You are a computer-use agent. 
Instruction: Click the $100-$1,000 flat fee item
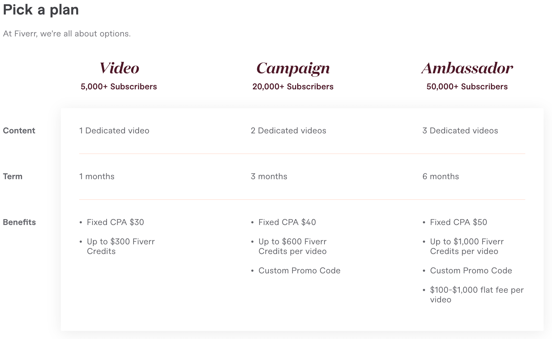tap(477, 295)
